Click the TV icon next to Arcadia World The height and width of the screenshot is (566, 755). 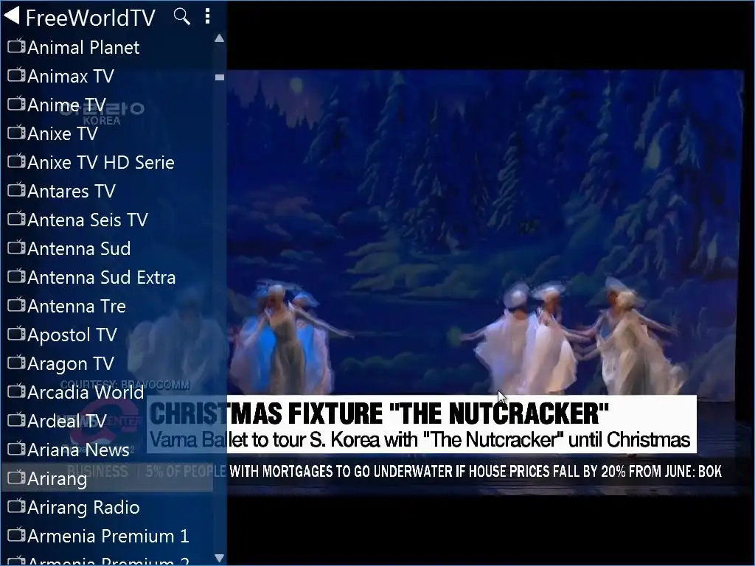16,391
